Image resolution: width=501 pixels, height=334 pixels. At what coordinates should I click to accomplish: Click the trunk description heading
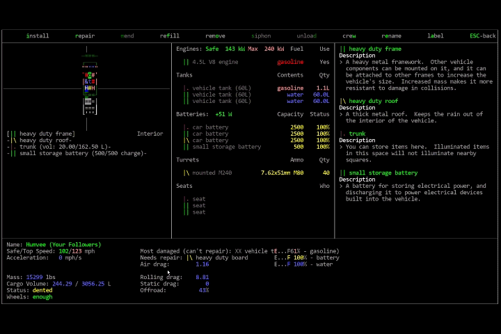[x=357, y=134]
